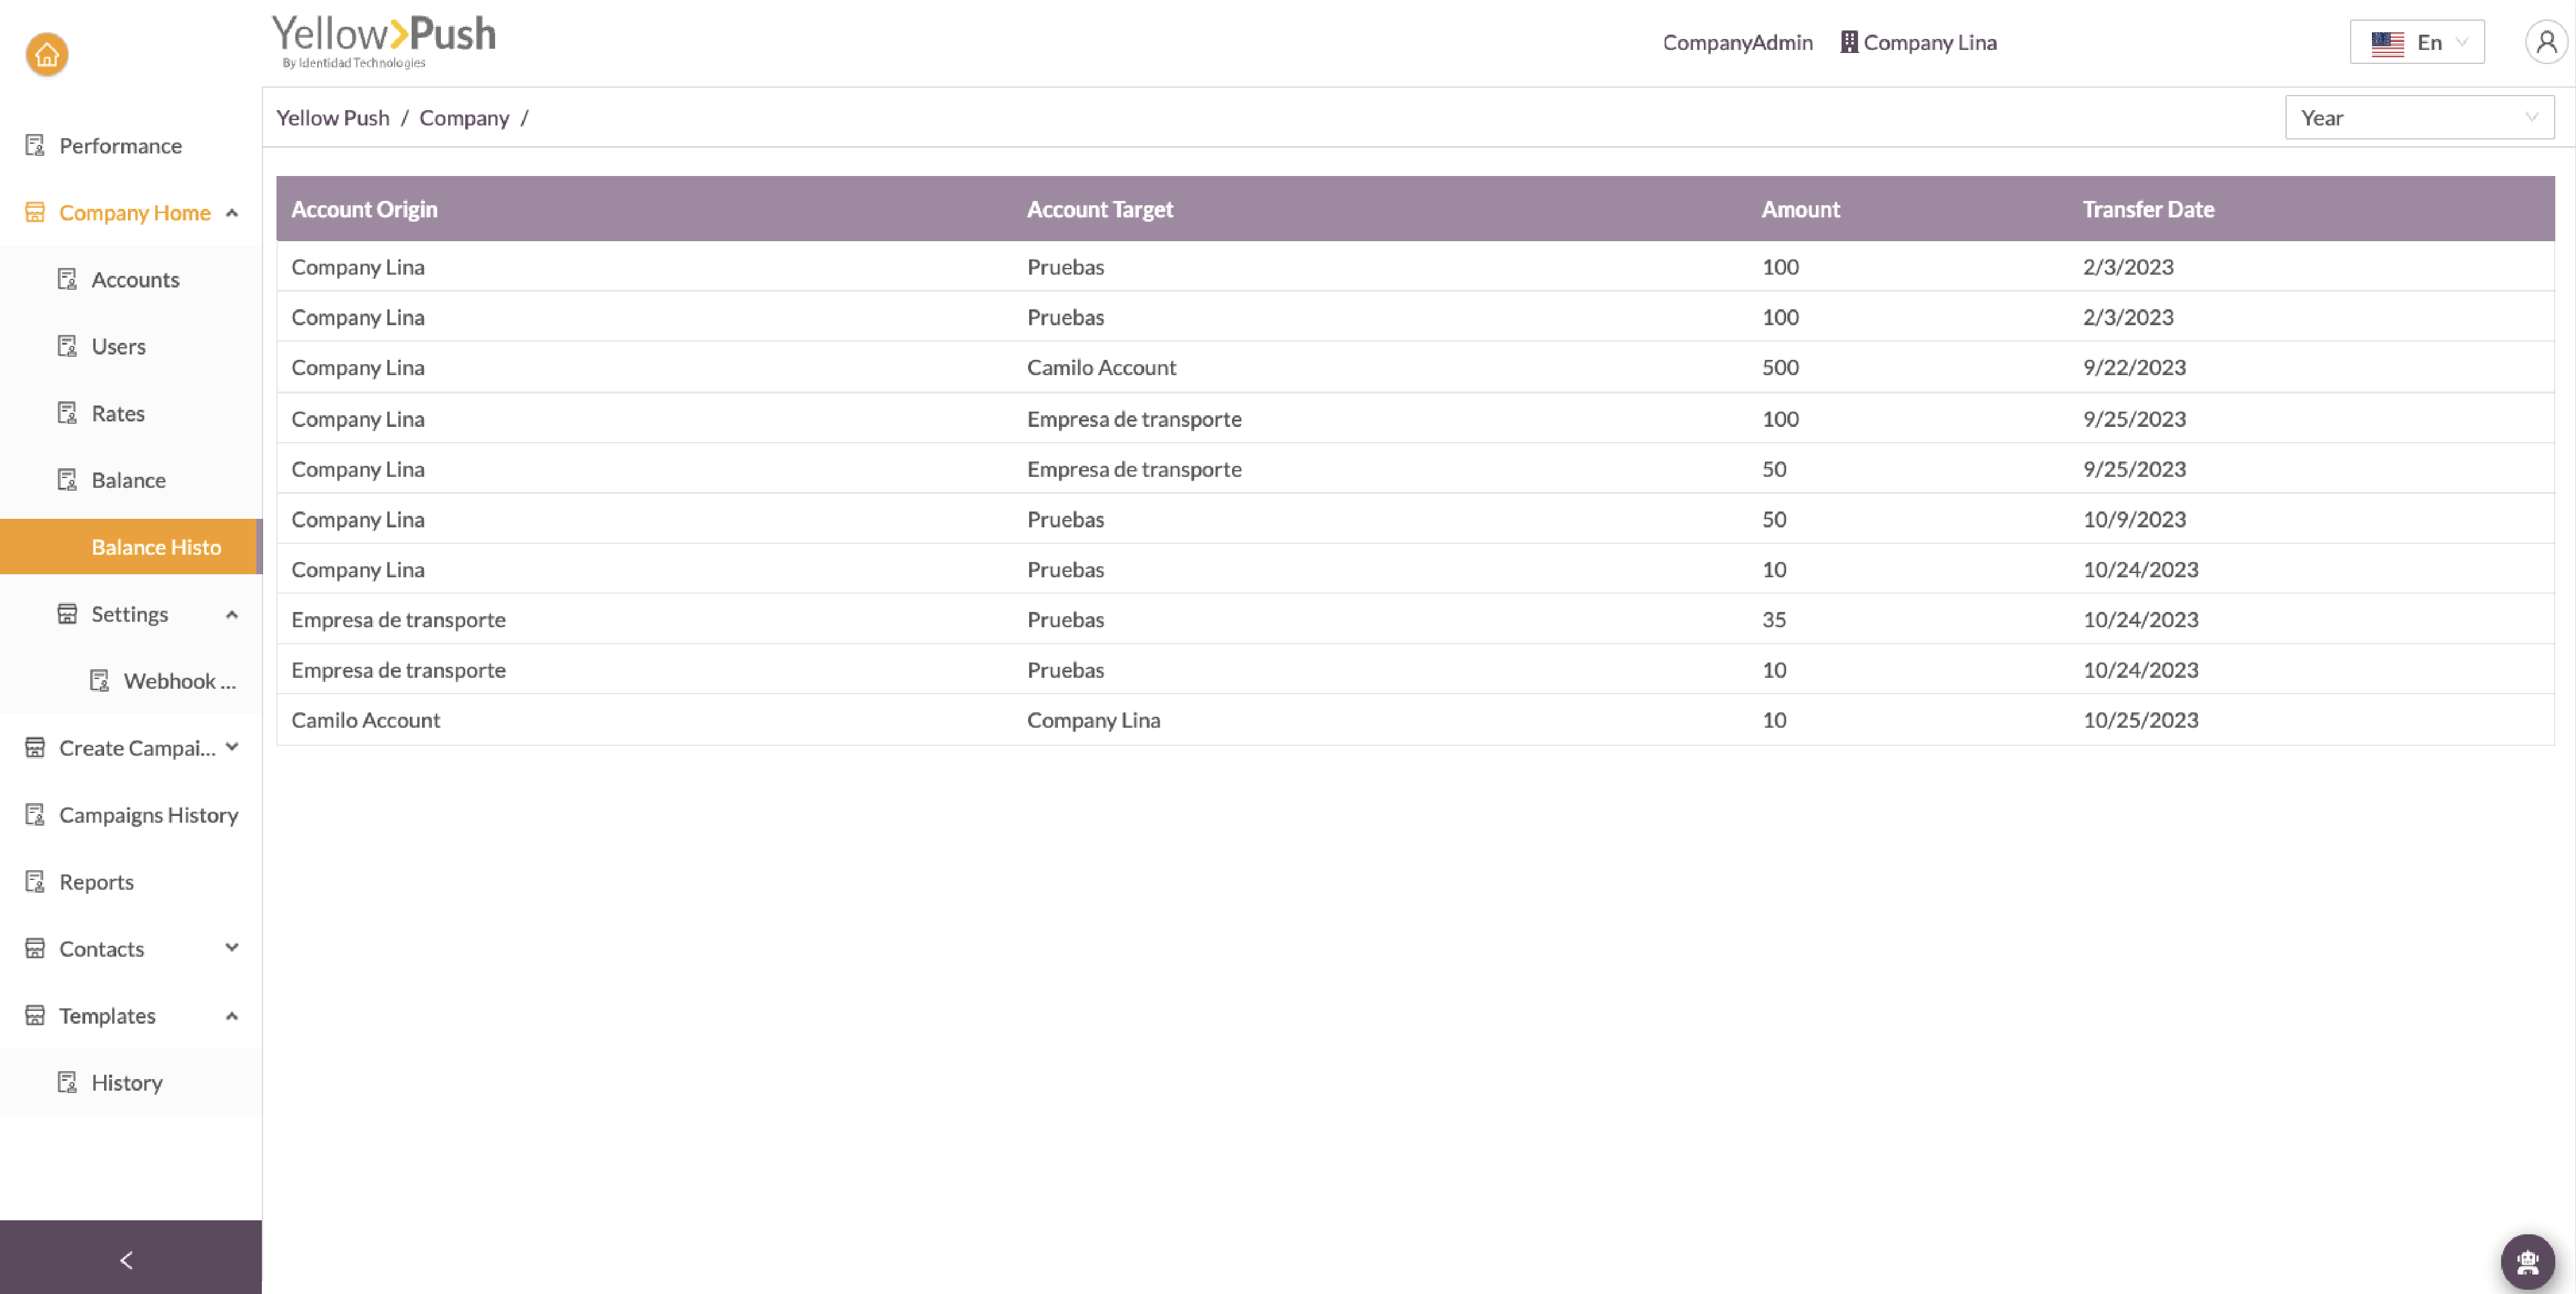Viewport: 2576px width, 1294px height.
Task: Open the chatbot robot icon
Action: click(x=2527, y=1261)
